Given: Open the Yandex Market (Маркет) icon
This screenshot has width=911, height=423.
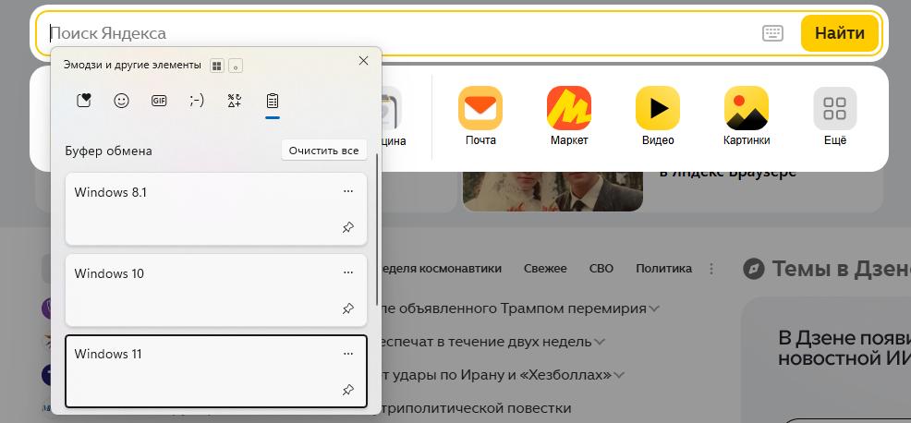Looking at the screenshot, I should [569, 109].
